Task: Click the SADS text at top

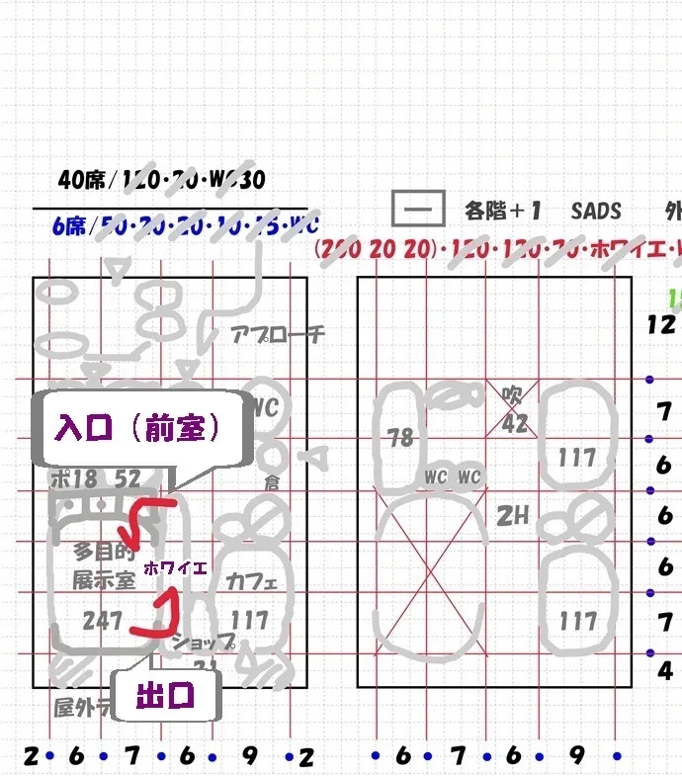Action: [596, 211]
